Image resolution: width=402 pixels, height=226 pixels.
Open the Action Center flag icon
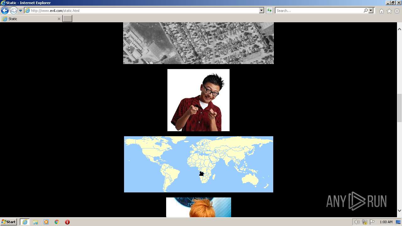(372, 222)
